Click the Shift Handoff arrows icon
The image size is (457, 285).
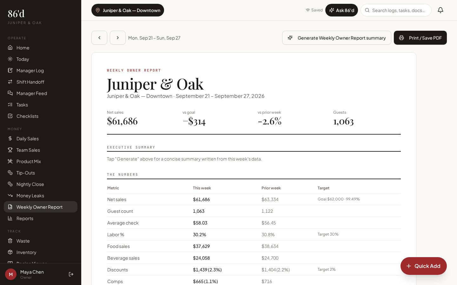click(10, 82)
